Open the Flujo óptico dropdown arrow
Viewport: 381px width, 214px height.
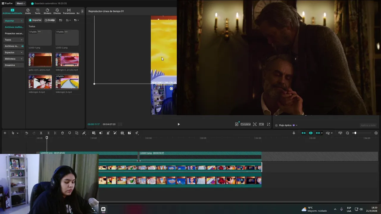[296, 125]
